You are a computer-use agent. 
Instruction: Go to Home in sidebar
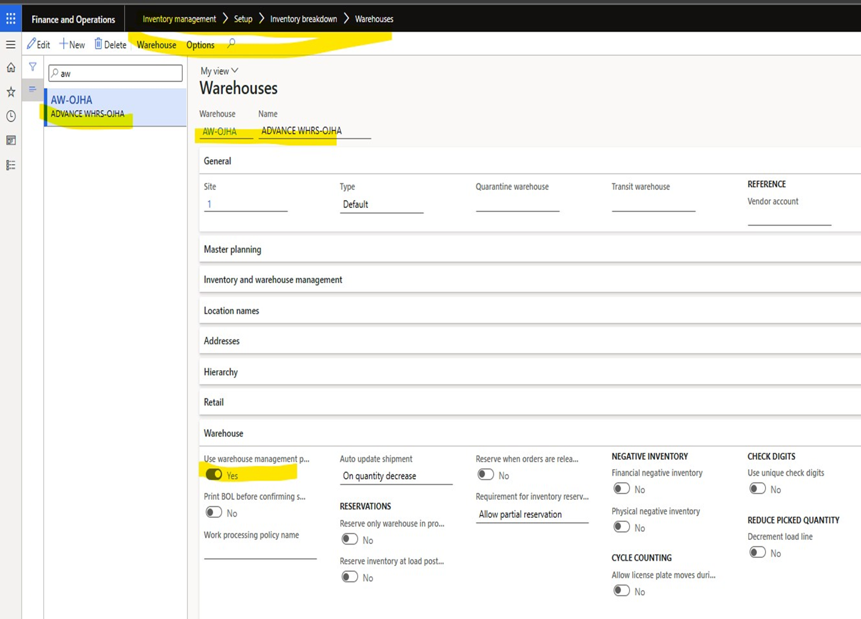[x=11, y=67]
